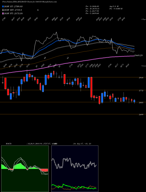Click the 'Pre H: 2670.15' high value
This screenshot has height=192, width=146.
tap(93, 9)
